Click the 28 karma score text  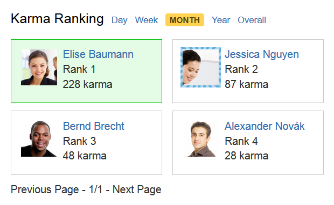246,156
